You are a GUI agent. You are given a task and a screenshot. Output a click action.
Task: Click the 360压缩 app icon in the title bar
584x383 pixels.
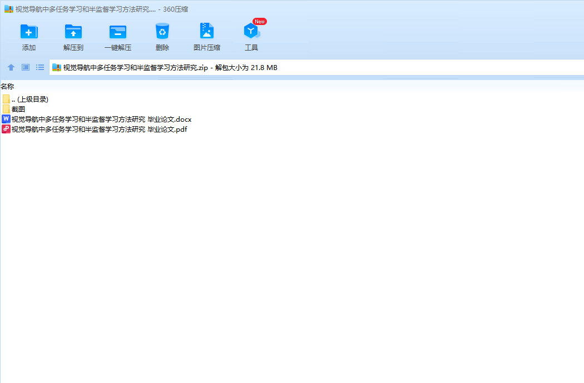point(9,9)
